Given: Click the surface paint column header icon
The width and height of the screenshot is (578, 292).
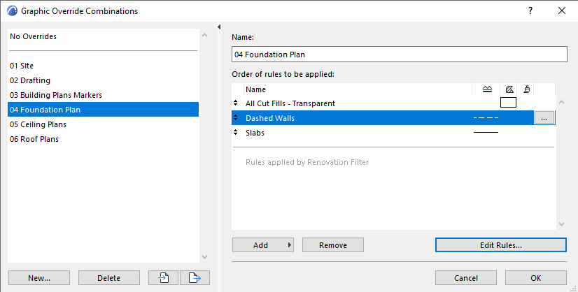Looking at the screenshot, I should pyautogui.click(x=526, y=89).
